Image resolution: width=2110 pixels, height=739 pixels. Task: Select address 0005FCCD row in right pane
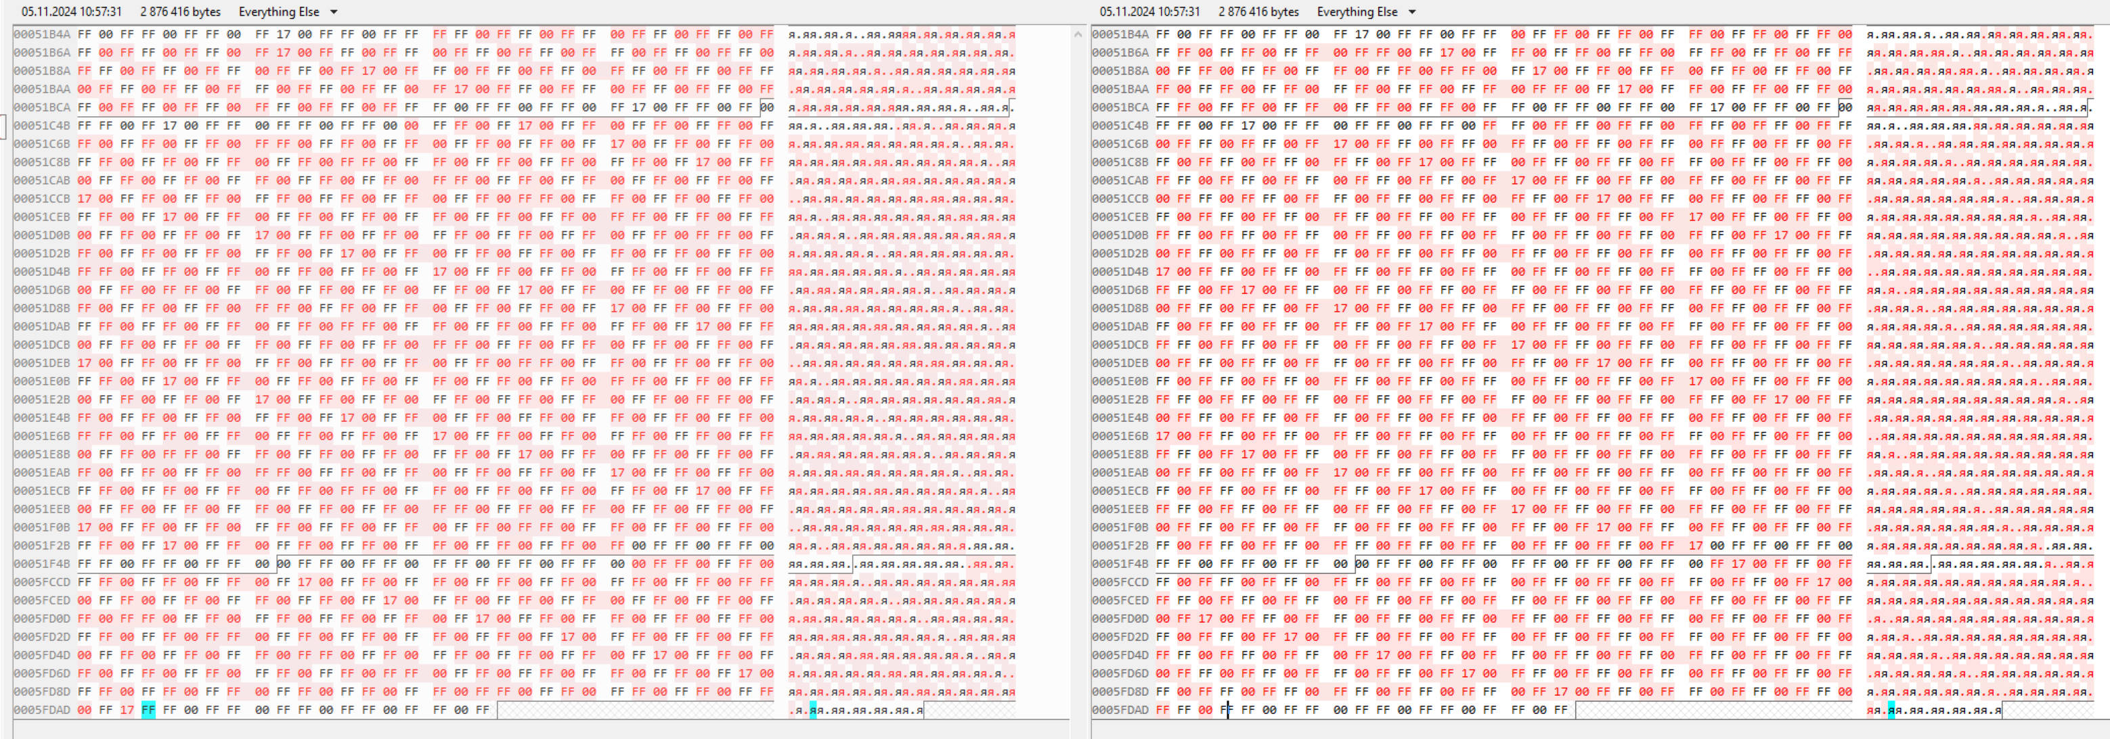[x=1120, y=582]
